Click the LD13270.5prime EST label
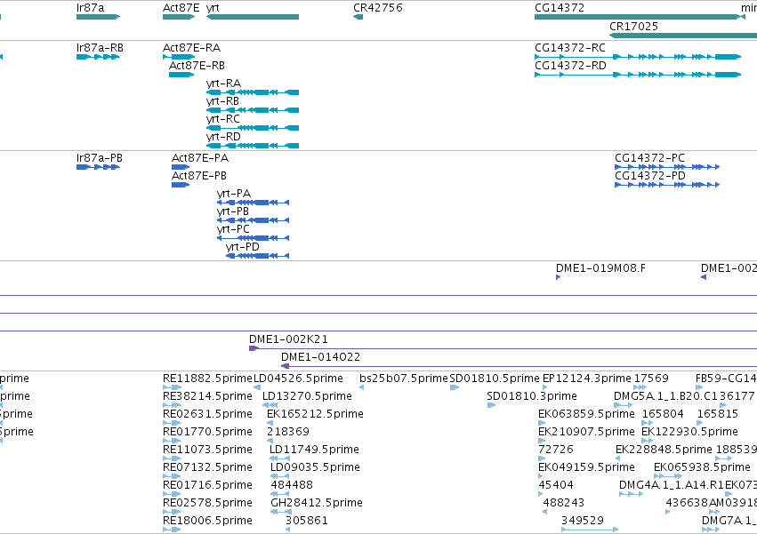This screenshot has width=757, height=534. [x=307, y=396]
